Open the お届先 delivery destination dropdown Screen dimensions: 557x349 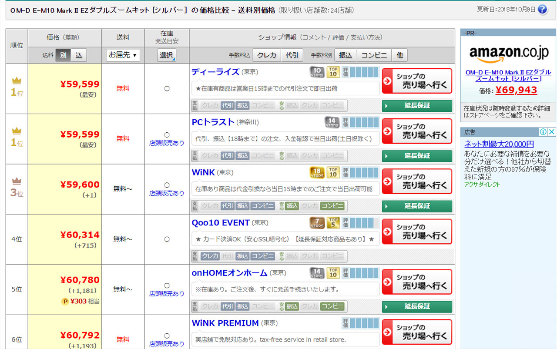tap(123, 55)
